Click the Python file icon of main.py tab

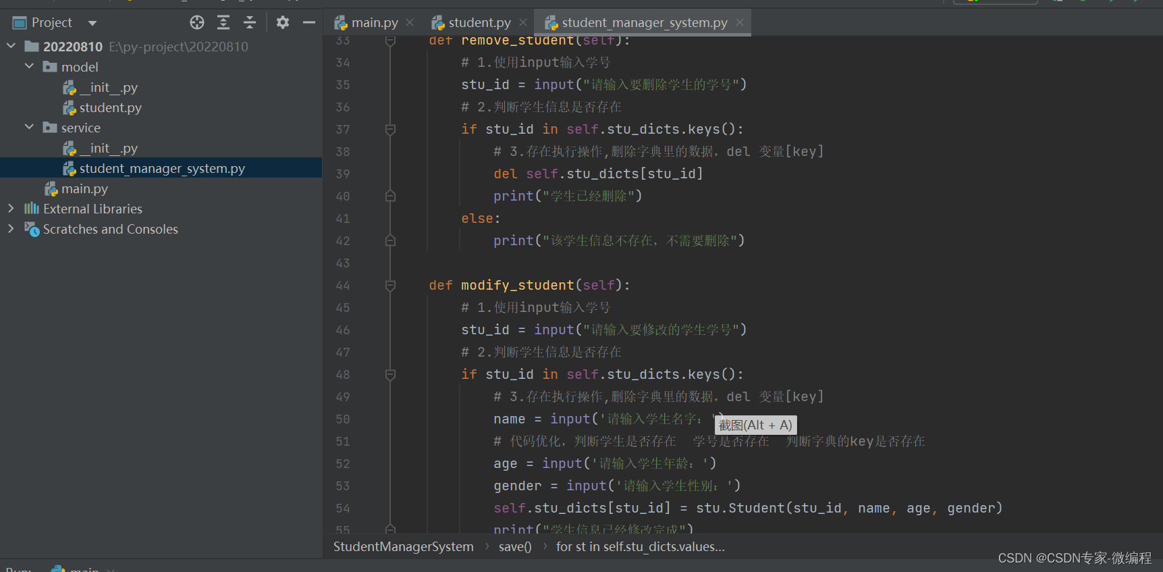point(341,23)
